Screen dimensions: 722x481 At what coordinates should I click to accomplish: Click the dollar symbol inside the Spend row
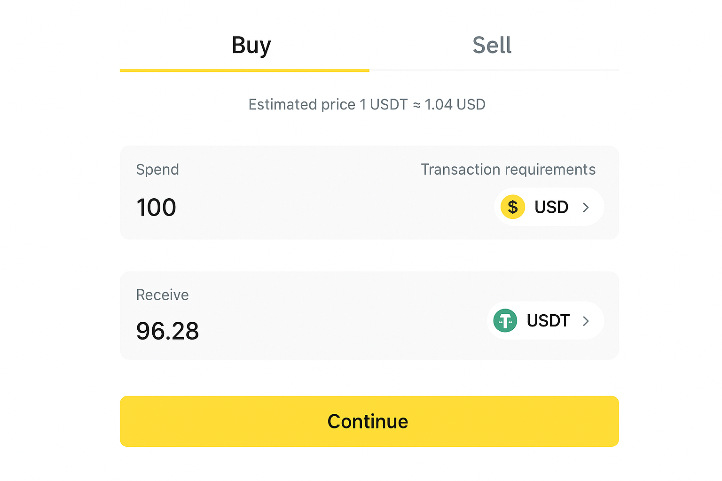point(512,207)
